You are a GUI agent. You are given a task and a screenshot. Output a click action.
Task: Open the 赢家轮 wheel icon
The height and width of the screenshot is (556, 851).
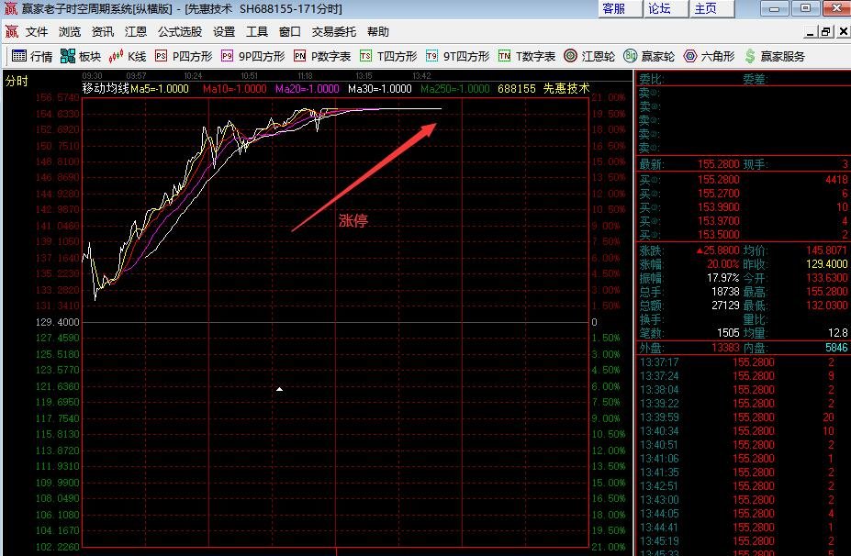click(630, 56)
